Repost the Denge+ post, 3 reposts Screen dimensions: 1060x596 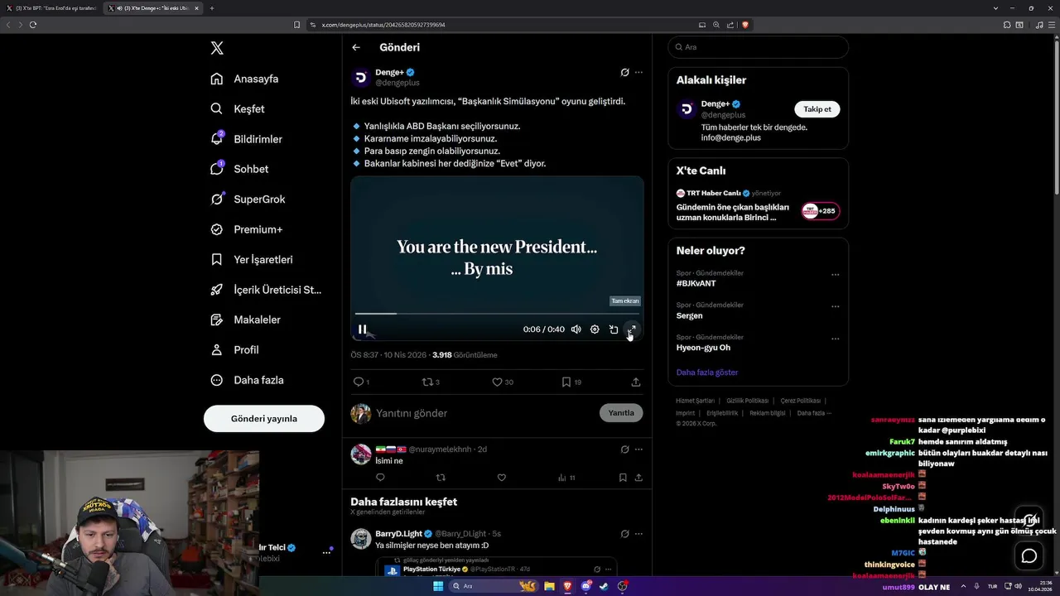click(x=429, y=382)
